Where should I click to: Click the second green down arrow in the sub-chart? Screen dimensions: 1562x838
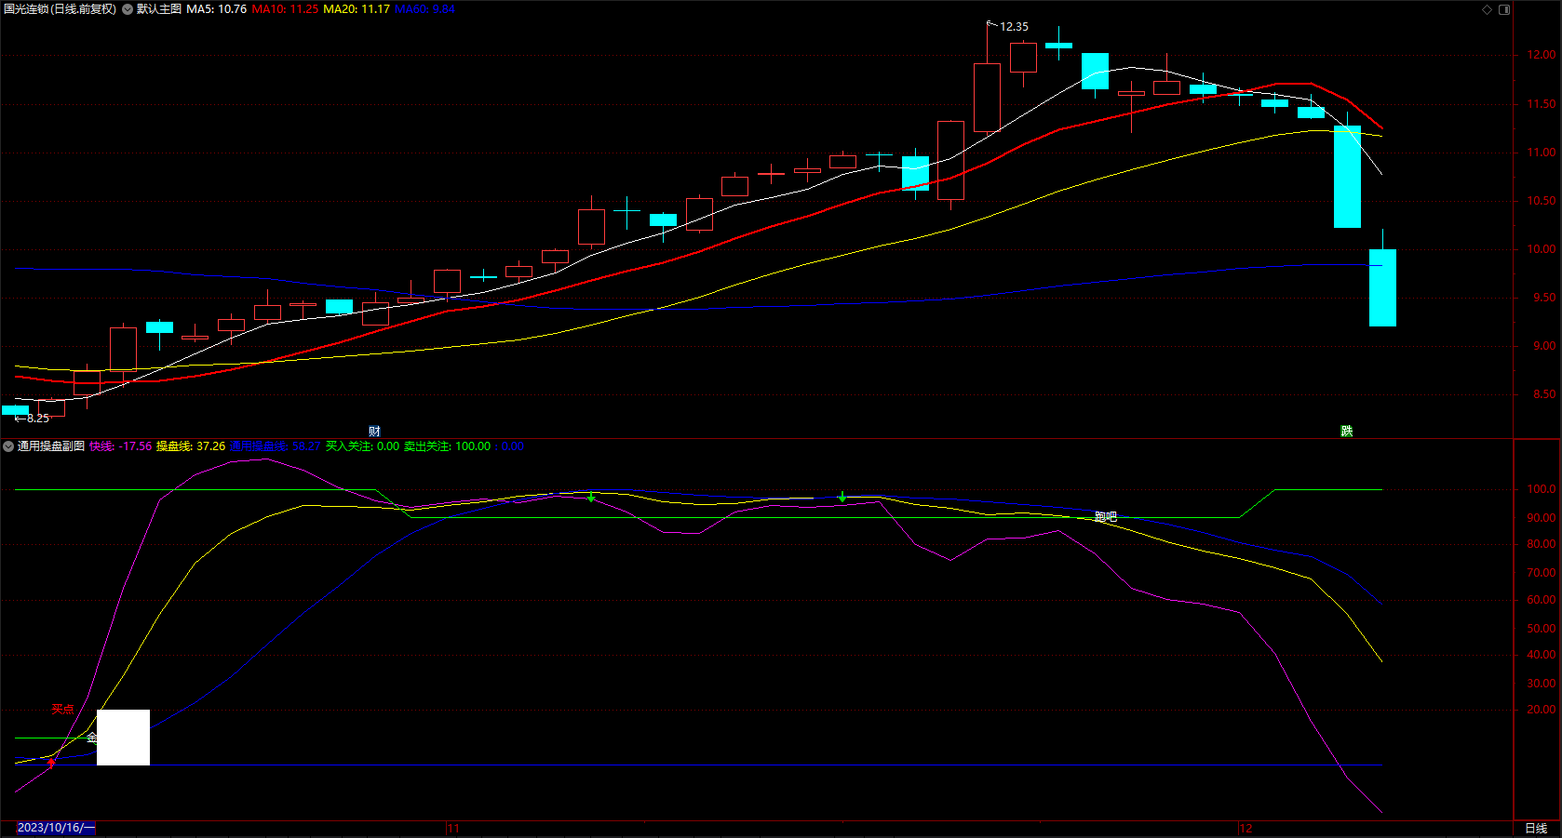click(842, 497)
